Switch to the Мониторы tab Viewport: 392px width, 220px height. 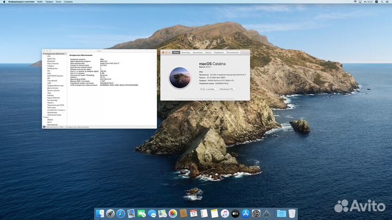click(186, 52)
